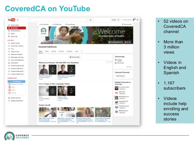Image resolution: width=194 pixels, height=145 pixels.
Task: Click the home icon beside What to Watch
Action: pyautogui.click(x=9, y=25)
